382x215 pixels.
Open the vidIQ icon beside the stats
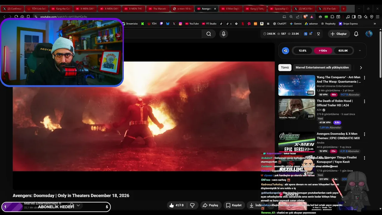(306, 34)
